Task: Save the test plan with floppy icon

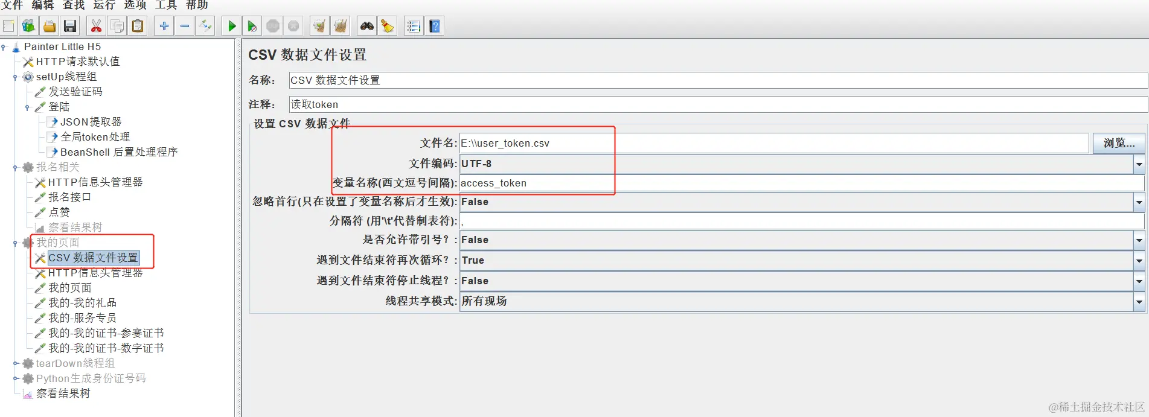Action: (x=70, y=26)
